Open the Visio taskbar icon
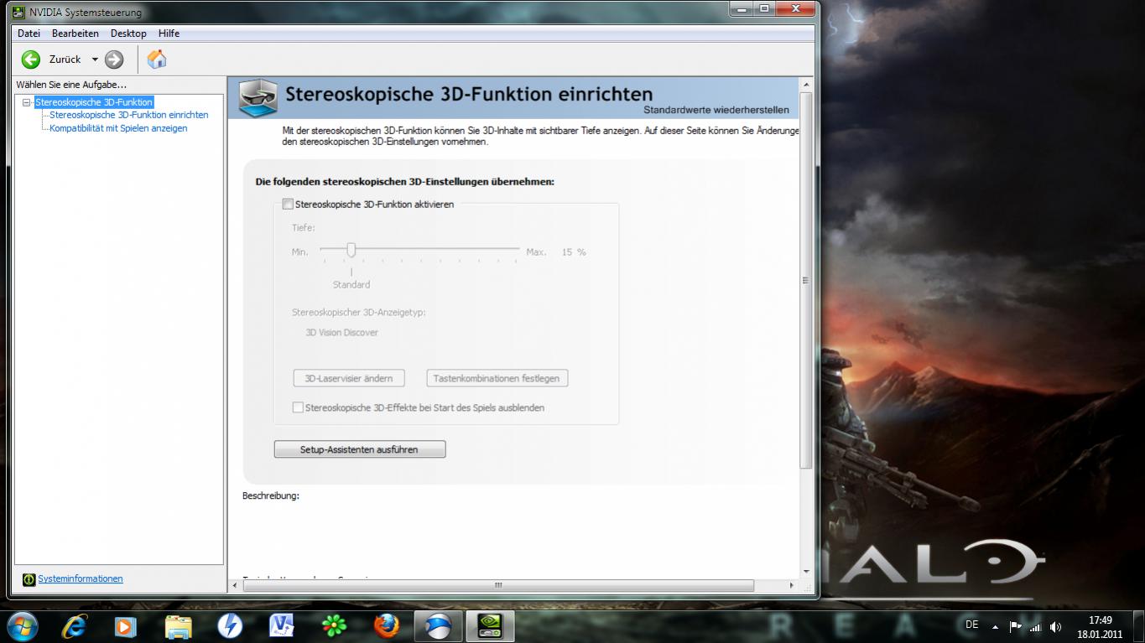 click(x=282, y=626)
